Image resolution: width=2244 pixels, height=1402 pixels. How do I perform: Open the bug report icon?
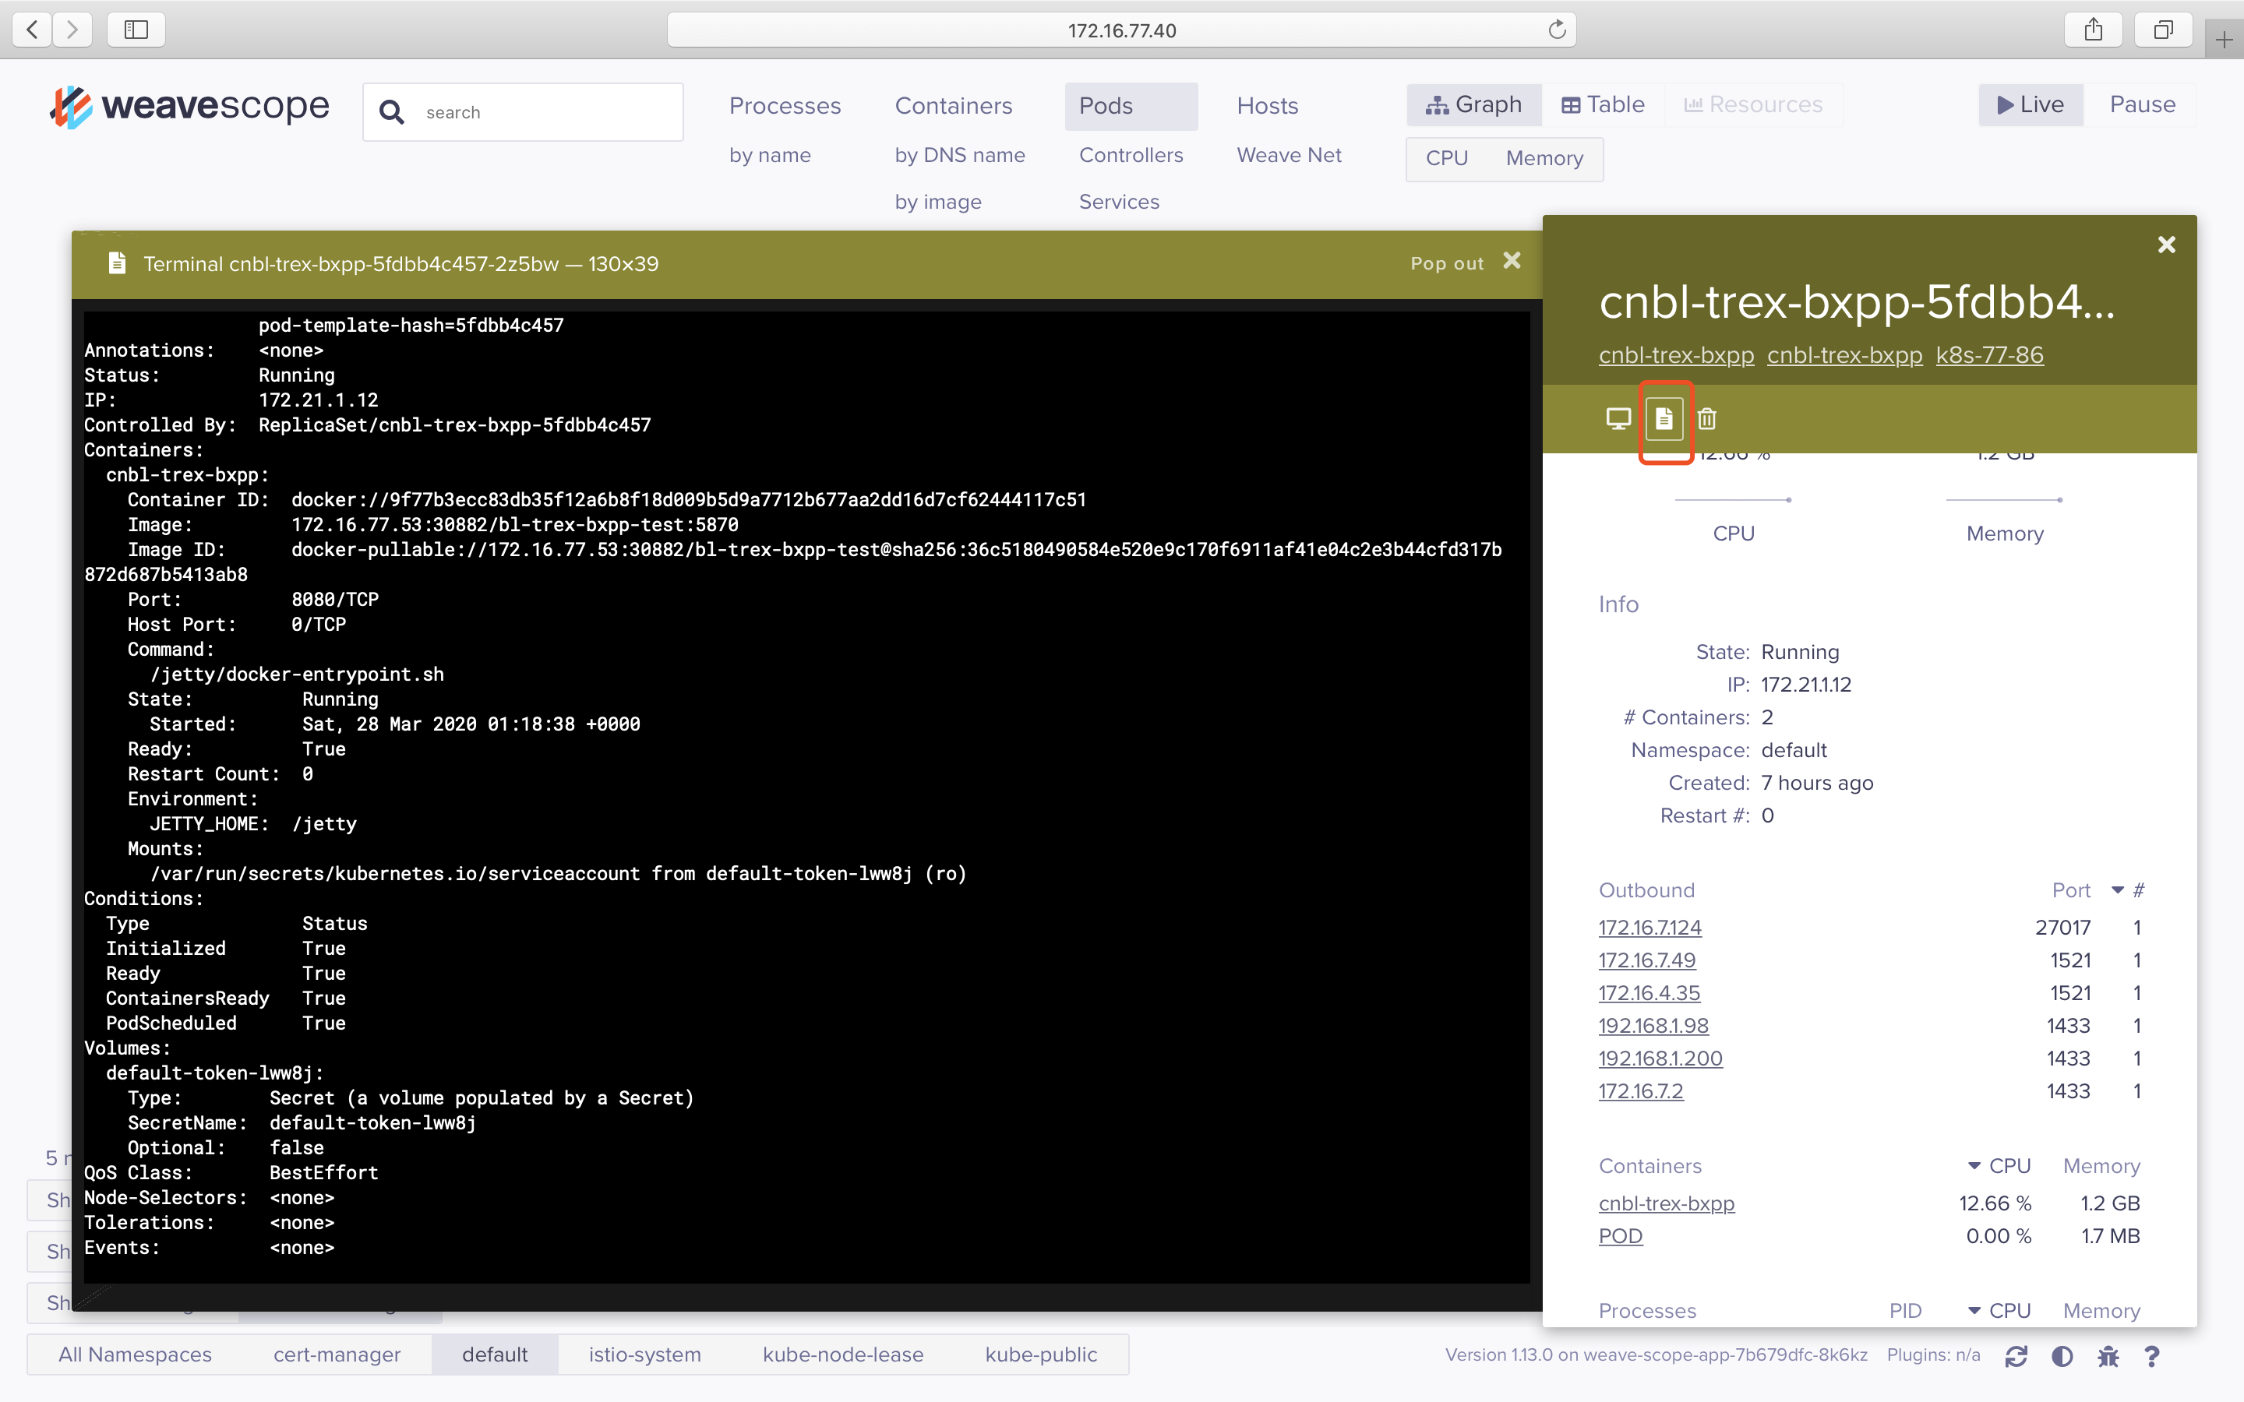[x=2108, y=1357]
